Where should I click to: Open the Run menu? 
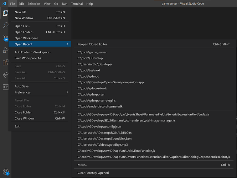(65, 4)
